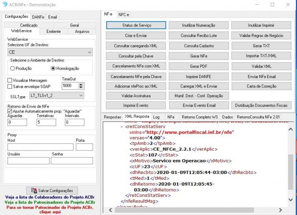The width and height of the screenshot is (297, 215).
Task: Increase the TimeOut value with up arrow
Action: (x=81, y=84)
